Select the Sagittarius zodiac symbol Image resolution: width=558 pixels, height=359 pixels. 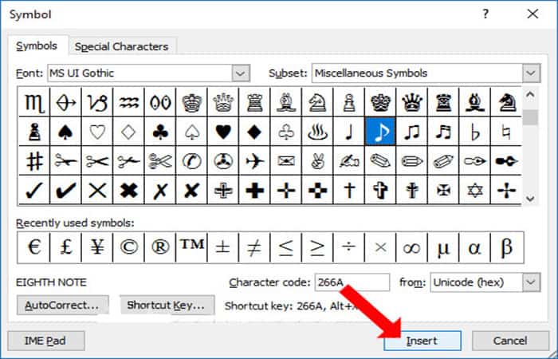66,102
